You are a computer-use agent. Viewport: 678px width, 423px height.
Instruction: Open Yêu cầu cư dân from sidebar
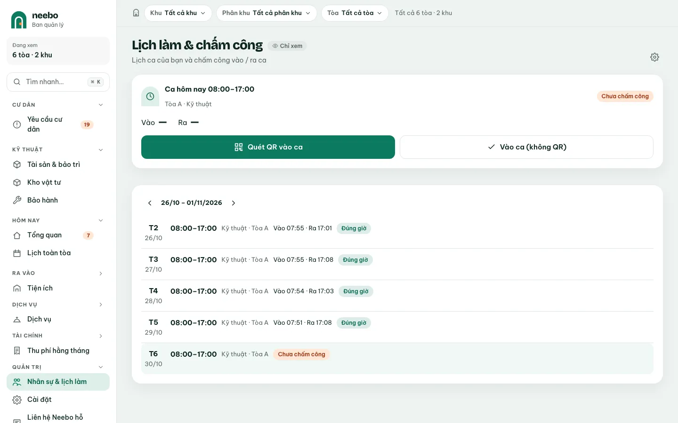click(x=58, y=124)
